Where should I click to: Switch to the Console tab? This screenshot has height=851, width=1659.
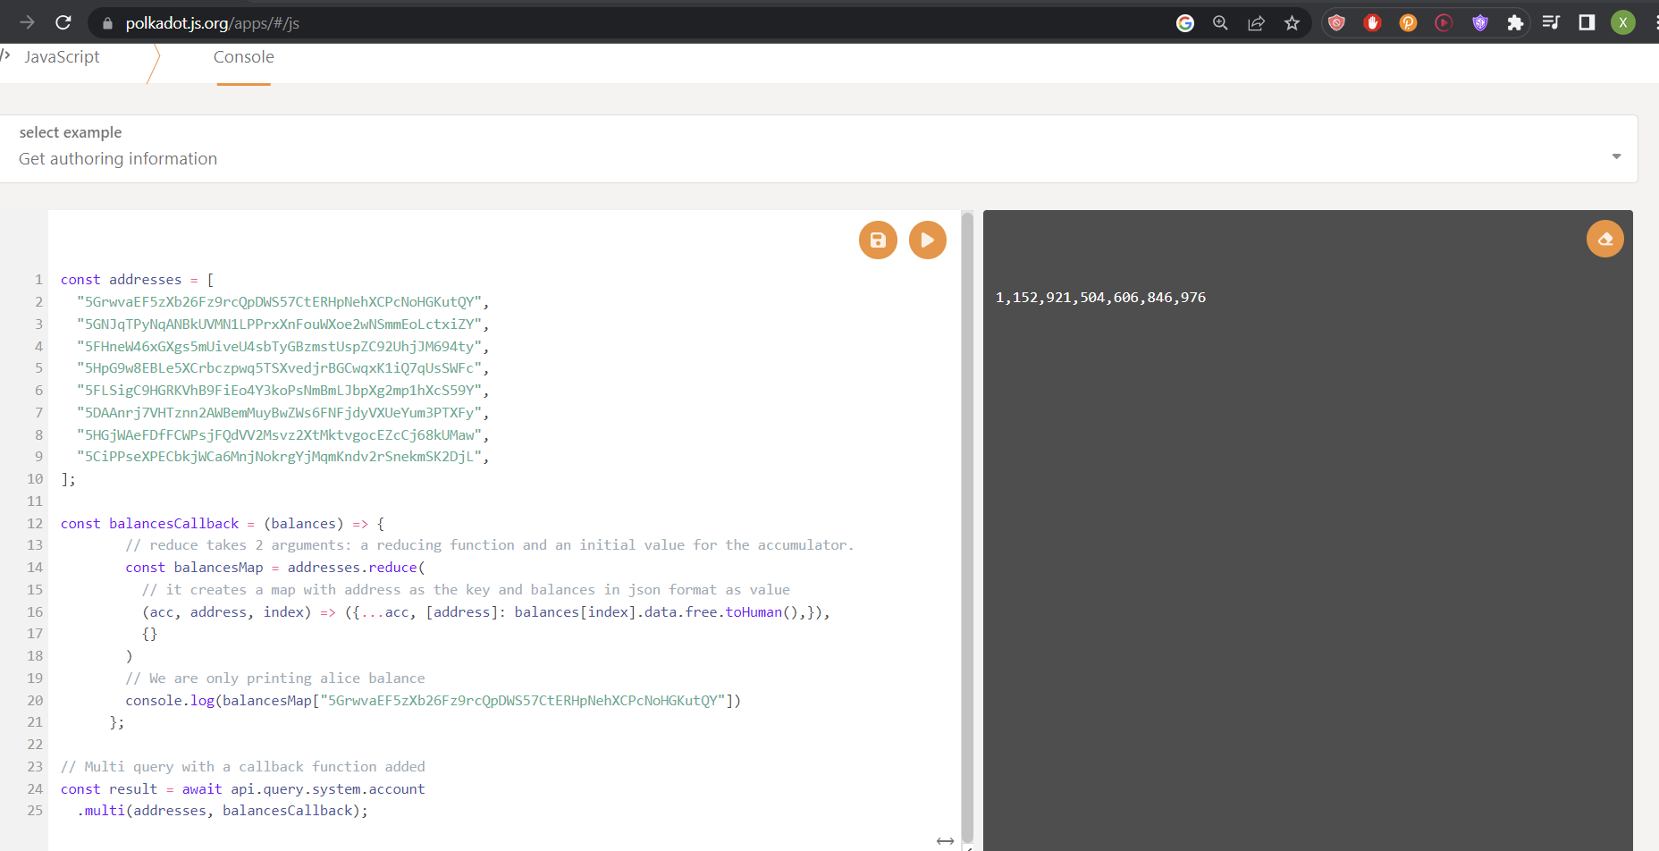point(243,57)
